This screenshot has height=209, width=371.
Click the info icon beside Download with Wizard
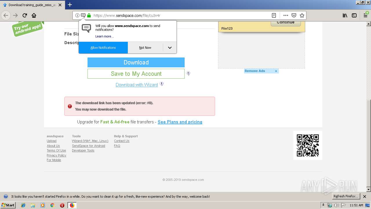(162, 84)
